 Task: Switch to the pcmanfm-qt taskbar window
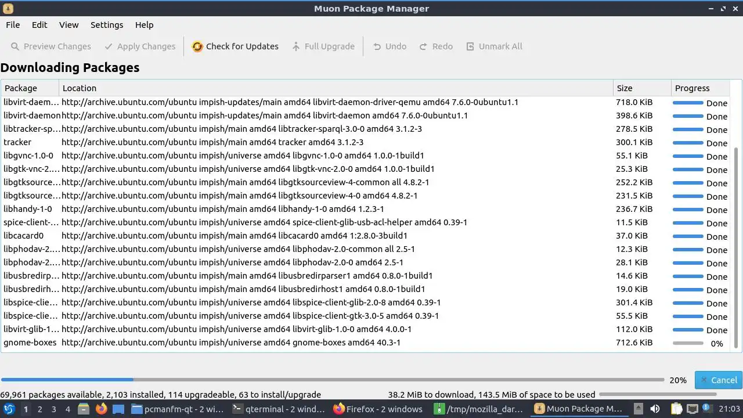[x=177, y=409]
